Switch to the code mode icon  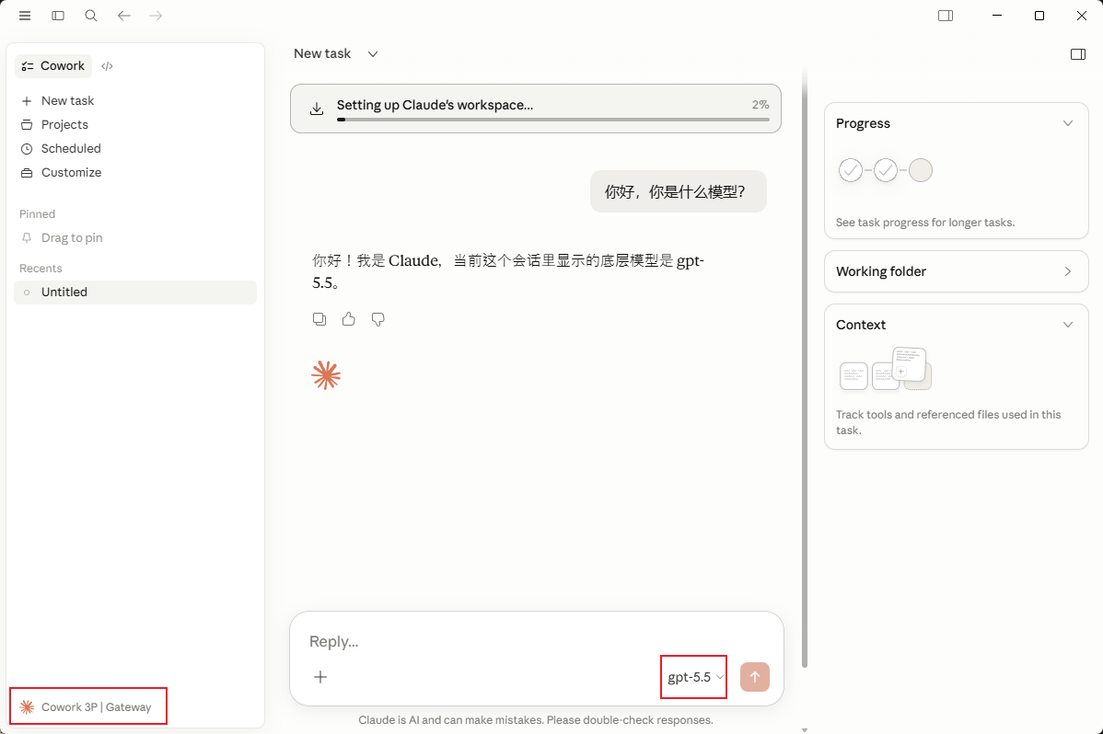pos(107,66)
